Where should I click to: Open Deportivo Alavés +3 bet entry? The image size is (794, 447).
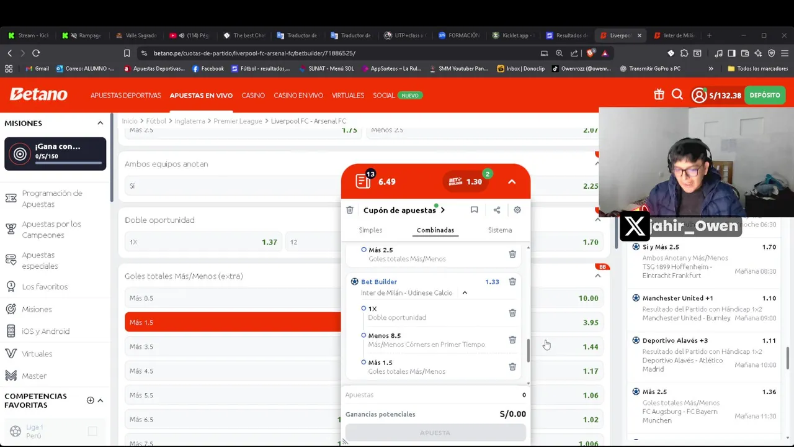coord(704,354)
